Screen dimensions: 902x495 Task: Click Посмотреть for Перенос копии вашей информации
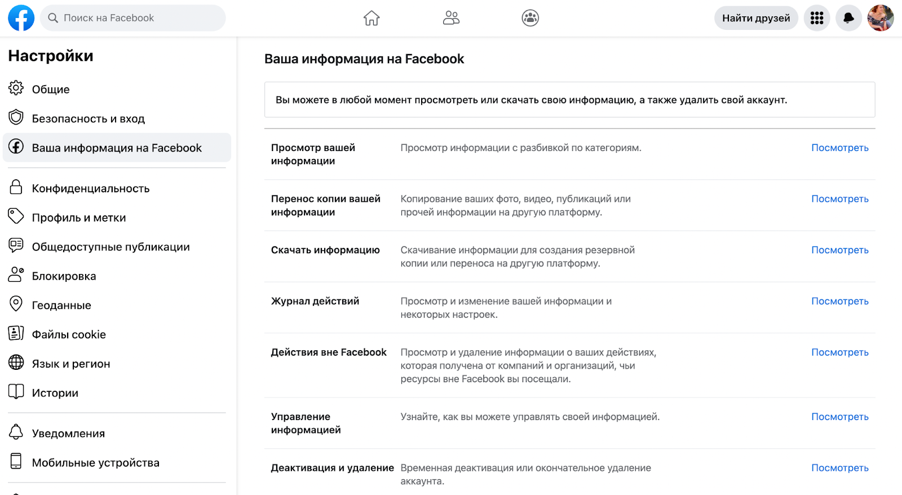tap(839, 199)
